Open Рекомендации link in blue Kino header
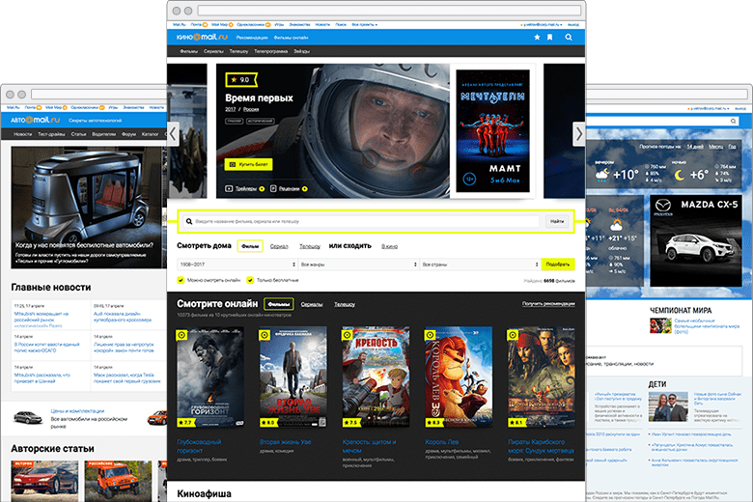 click(252, 38)
